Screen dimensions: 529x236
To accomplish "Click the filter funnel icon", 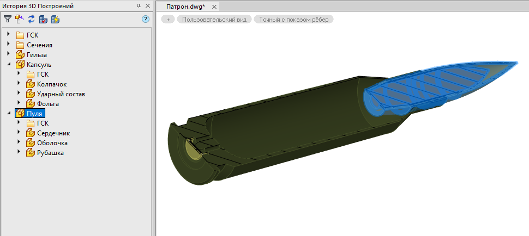I will coord(8,19).
